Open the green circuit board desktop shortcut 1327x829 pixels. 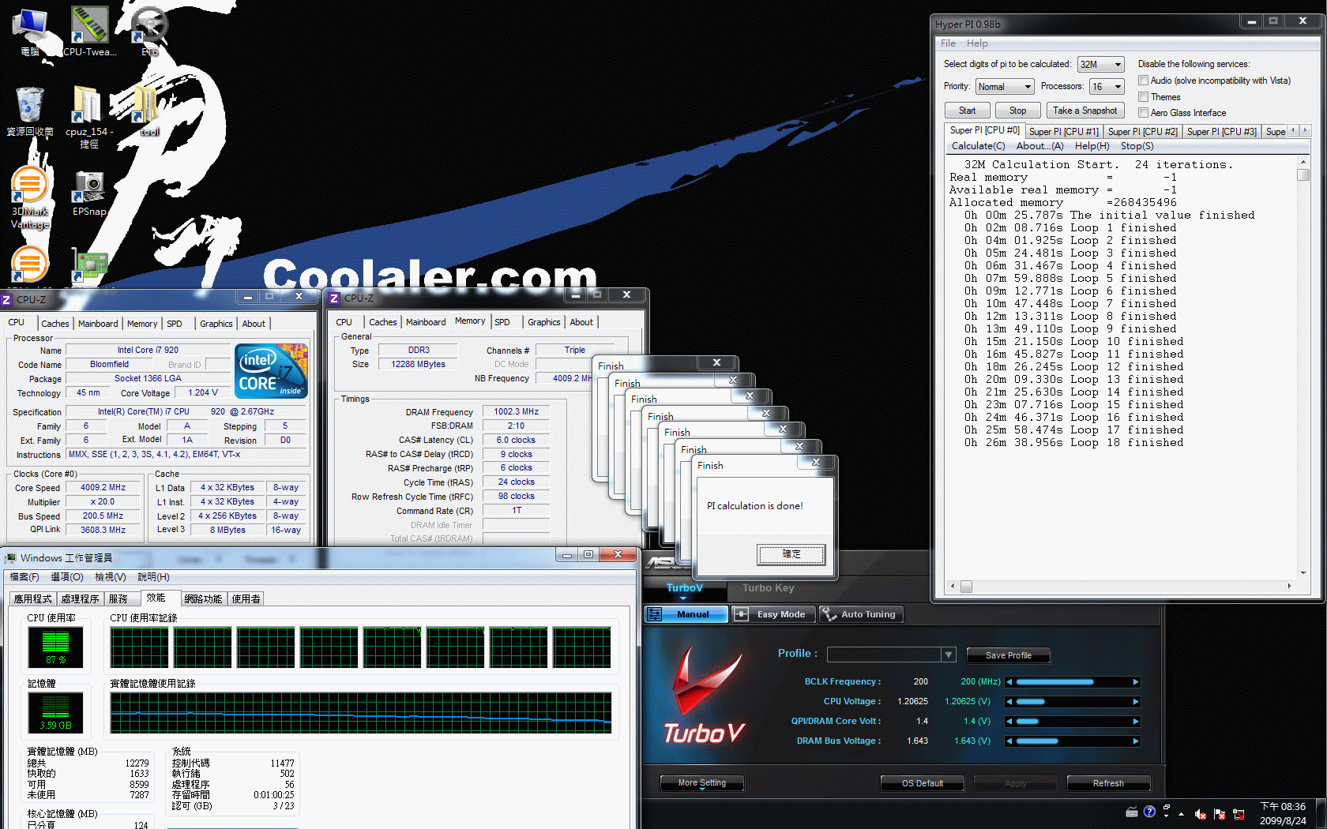point(89,266)
